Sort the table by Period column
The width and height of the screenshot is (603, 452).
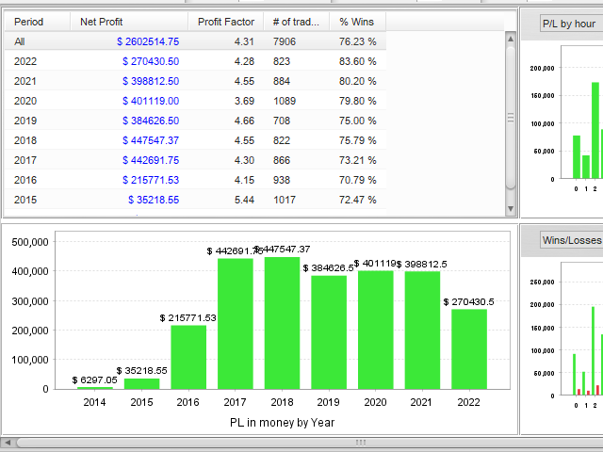pos(38,22)
